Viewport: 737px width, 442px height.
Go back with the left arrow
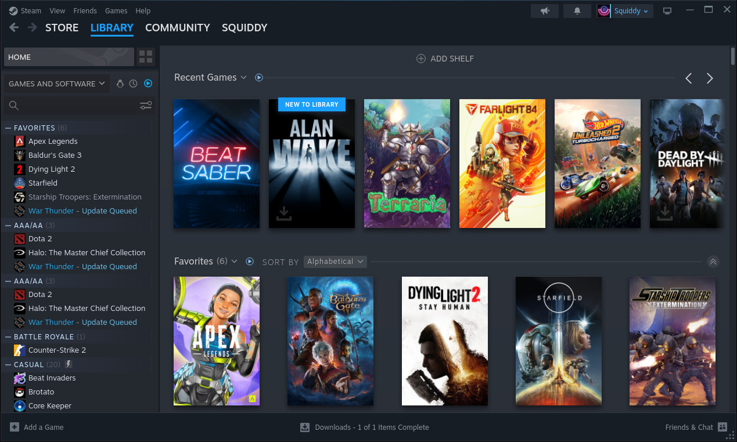(x=14, y=28)
